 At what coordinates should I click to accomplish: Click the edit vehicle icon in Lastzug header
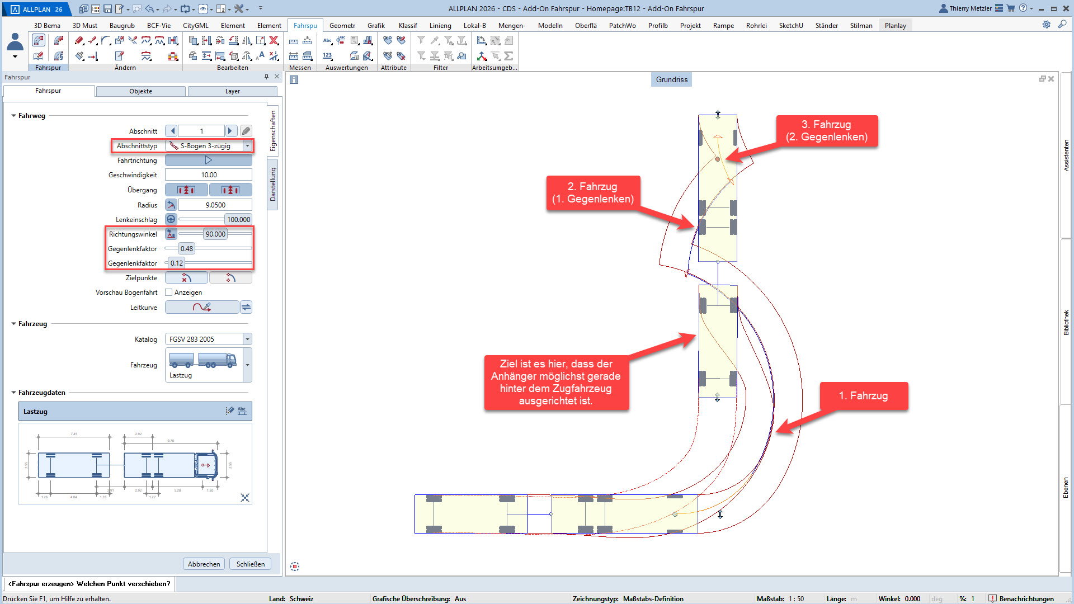[229, 411]
